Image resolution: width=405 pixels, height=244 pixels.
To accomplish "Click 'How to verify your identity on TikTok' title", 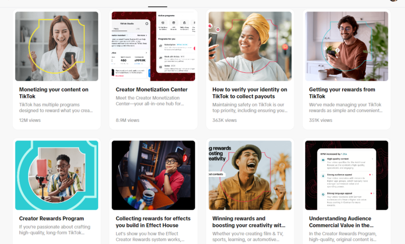I will 250,93.
